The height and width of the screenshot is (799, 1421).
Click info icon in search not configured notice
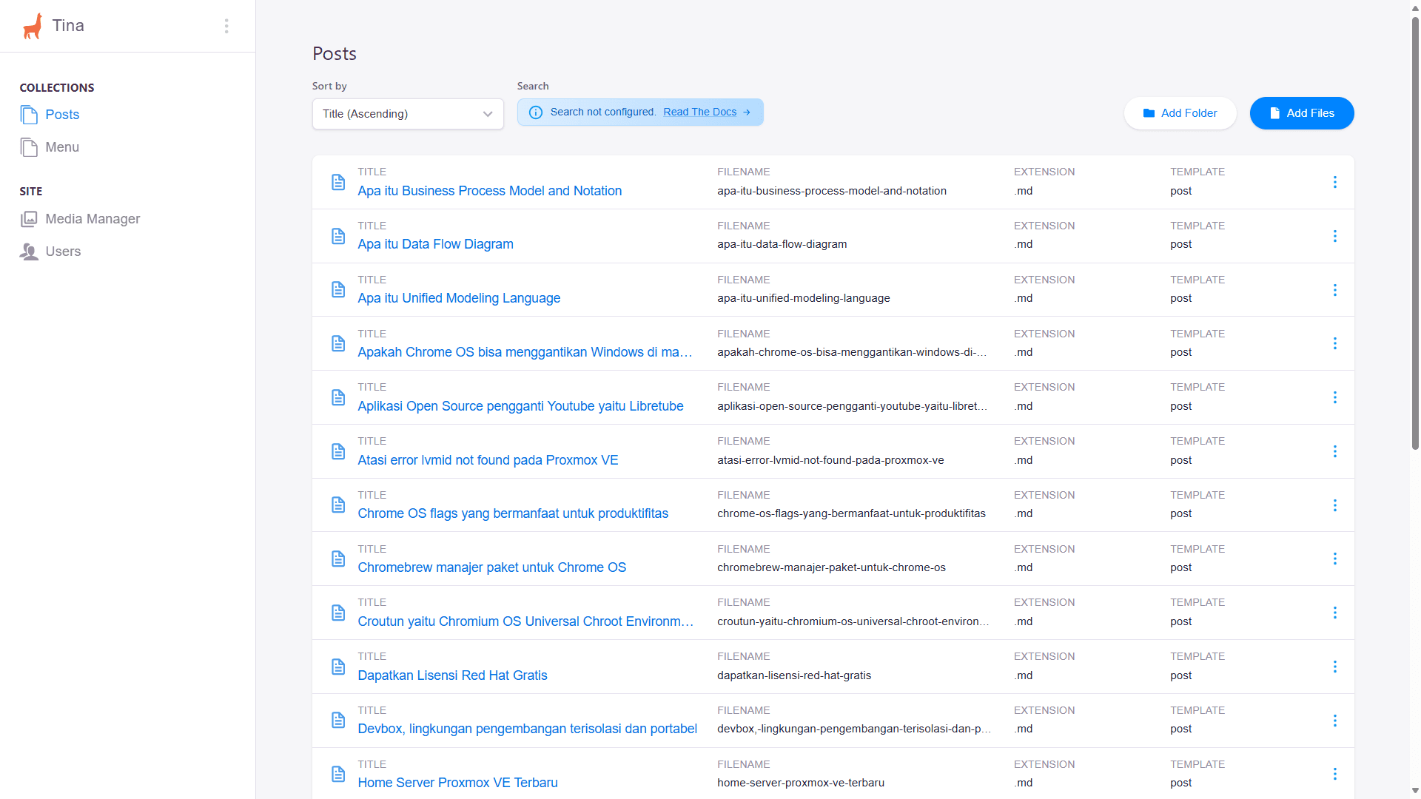coord(536,112)
